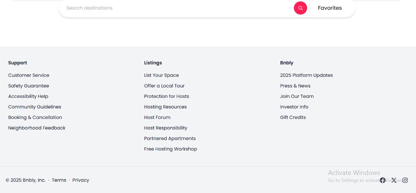
Task: Open the Gift Credits link
Action: [293, 117]
